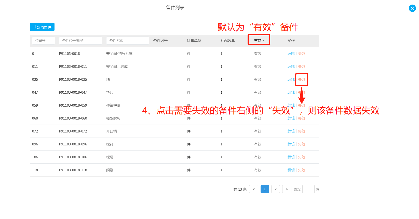
Task: Click part code P91103-0018-072
Action: (x=73, y=131)
